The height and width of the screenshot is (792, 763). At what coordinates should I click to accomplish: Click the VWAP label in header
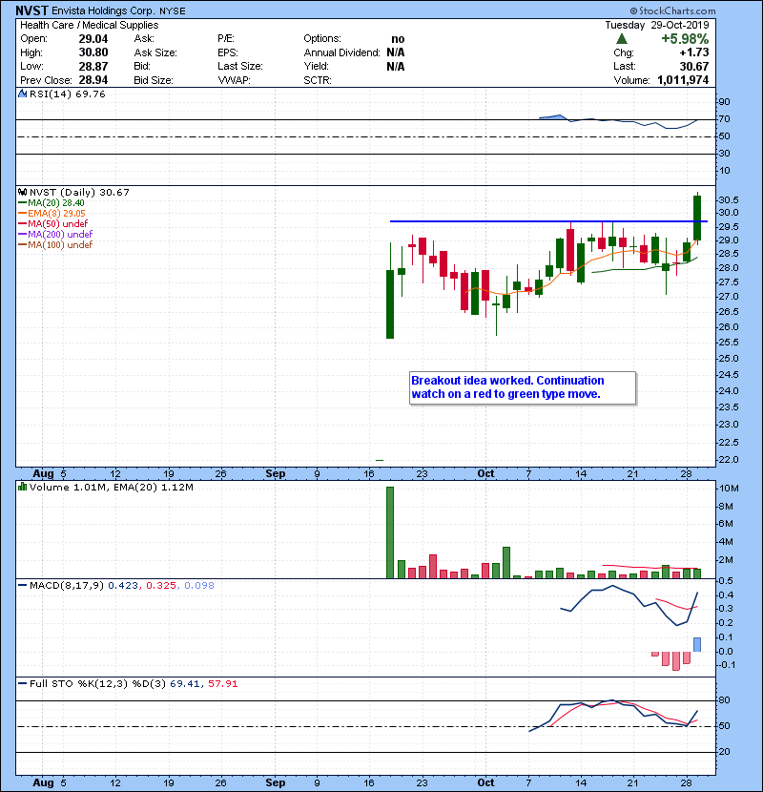tap(234, 80)
